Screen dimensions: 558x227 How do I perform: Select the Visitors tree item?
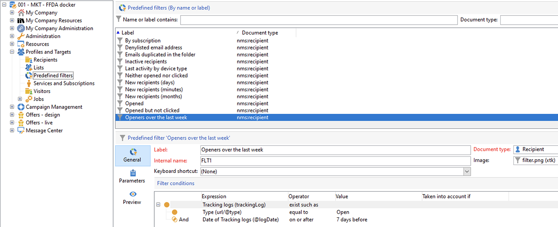click(42, 91)
